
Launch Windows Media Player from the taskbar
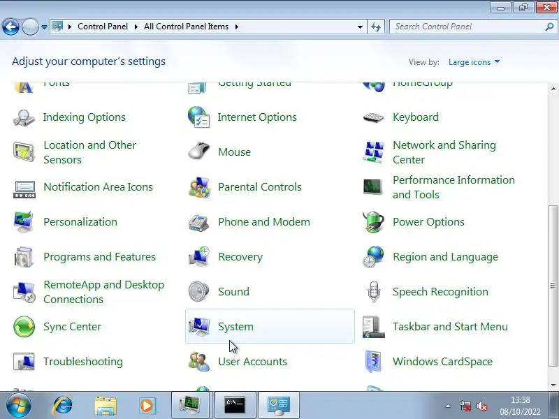147,406
